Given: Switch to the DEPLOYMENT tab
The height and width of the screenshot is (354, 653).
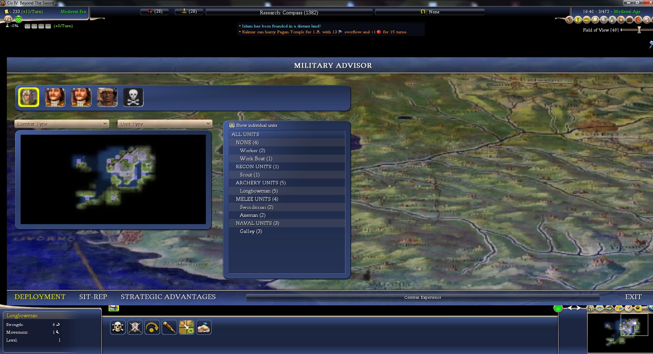Looking at the screenshot, I should coord(40,297).
